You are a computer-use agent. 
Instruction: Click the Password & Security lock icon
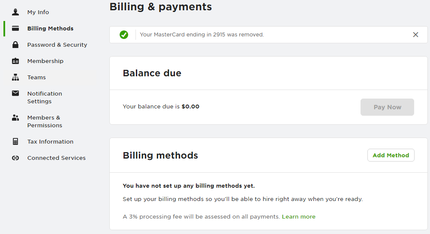15,45
